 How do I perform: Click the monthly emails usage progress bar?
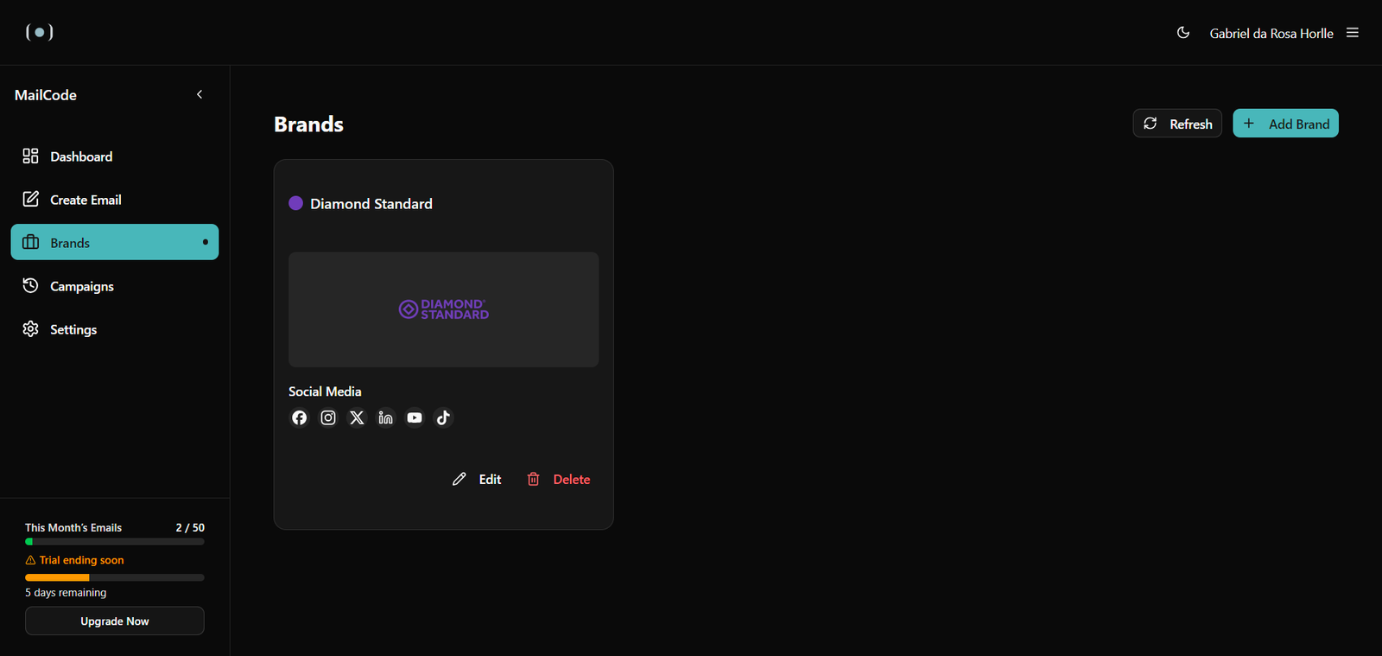(x=115, y=542)
